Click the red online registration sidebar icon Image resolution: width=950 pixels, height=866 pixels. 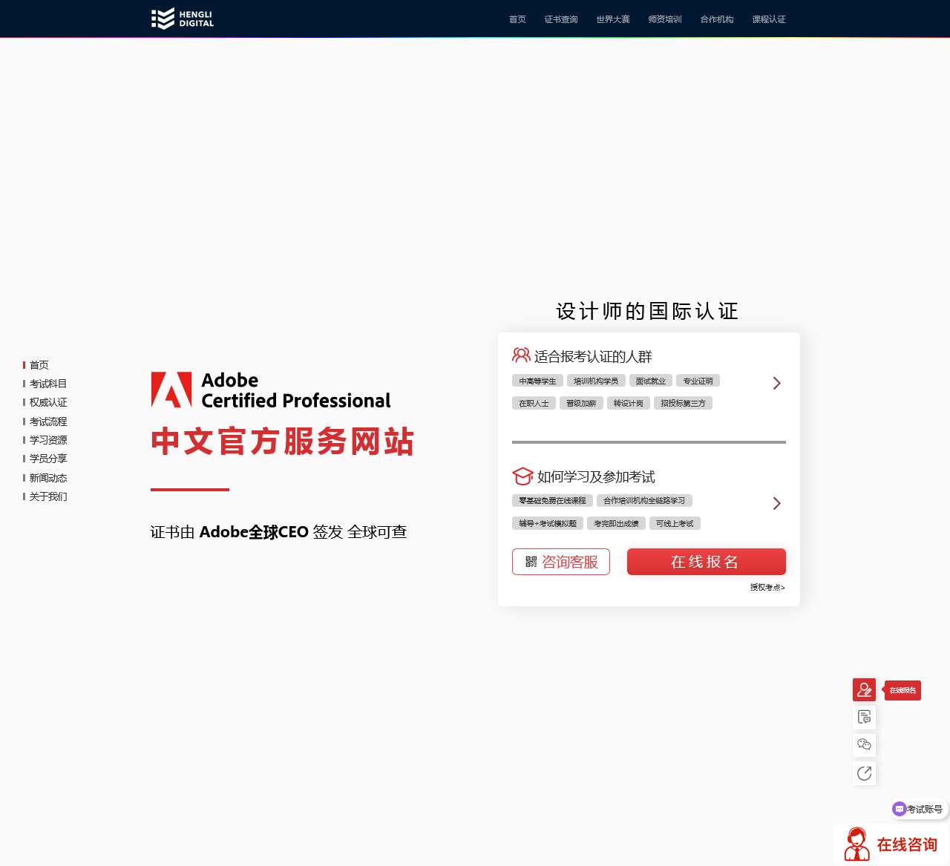click(x=864, y=689)
